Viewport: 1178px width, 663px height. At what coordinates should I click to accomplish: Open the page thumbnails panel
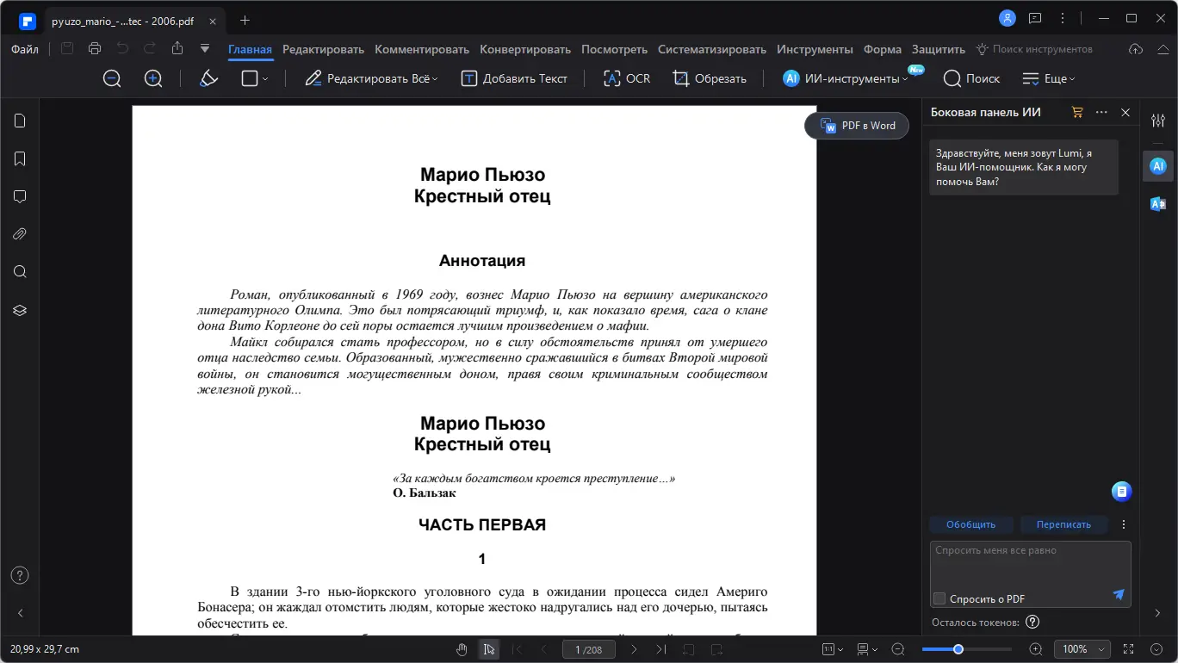[x=19, y=121]
